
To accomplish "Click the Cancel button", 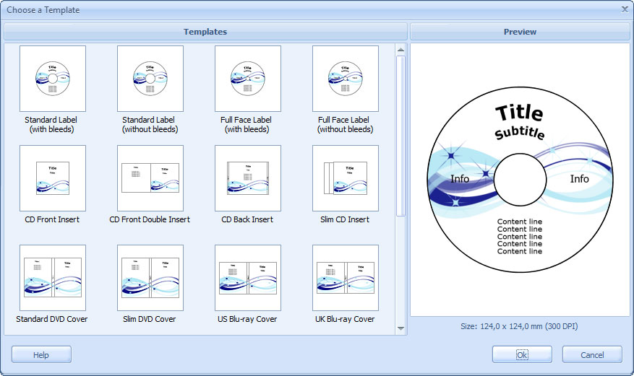I will pyautogui.click(x=592, y=354).
